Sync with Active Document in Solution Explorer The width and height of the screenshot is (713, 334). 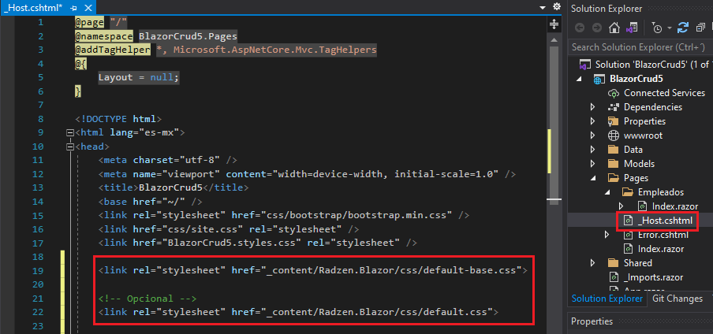(x=682, y=28)
